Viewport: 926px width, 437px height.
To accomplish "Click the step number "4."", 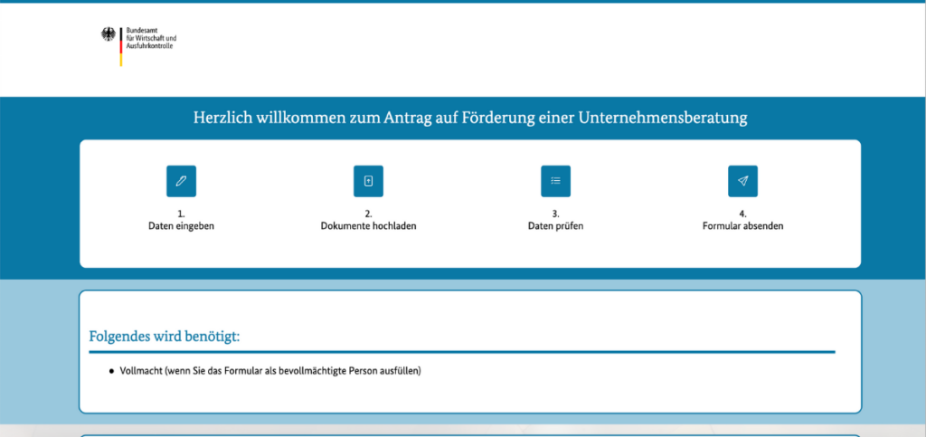I will pos(742,214).
